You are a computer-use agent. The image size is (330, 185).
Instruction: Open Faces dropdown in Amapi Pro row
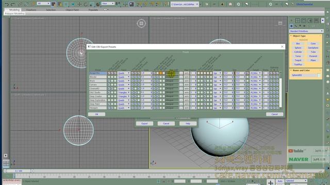click(124, 73)
